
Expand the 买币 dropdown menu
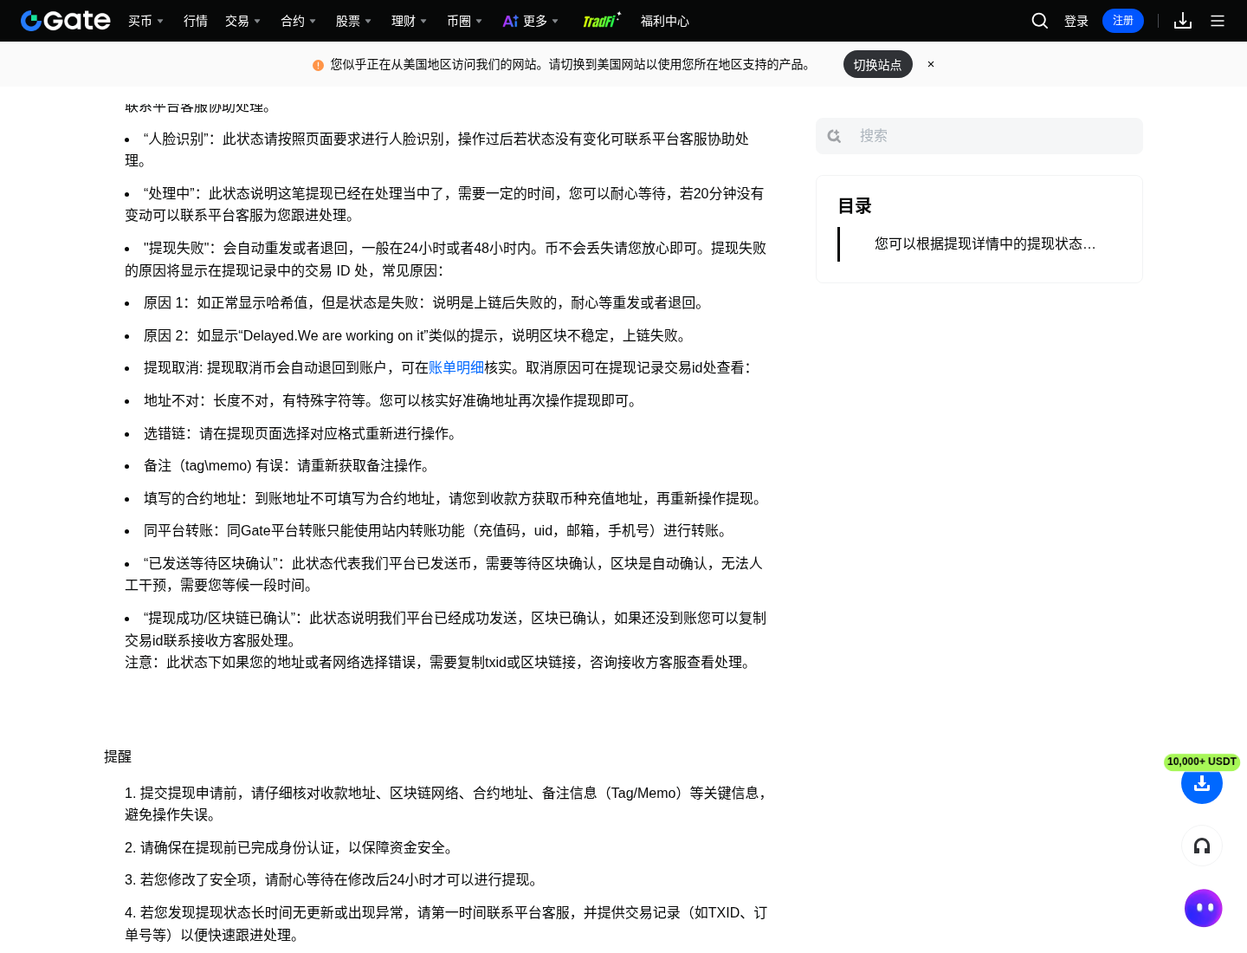(146, 21)
